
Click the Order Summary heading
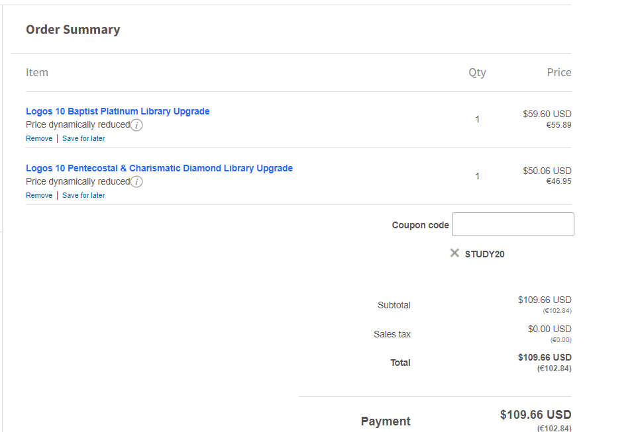[x=74, y=30]
